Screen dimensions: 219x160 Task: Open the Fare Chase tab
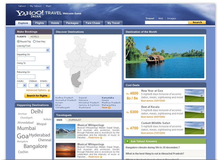pos(93,23)
